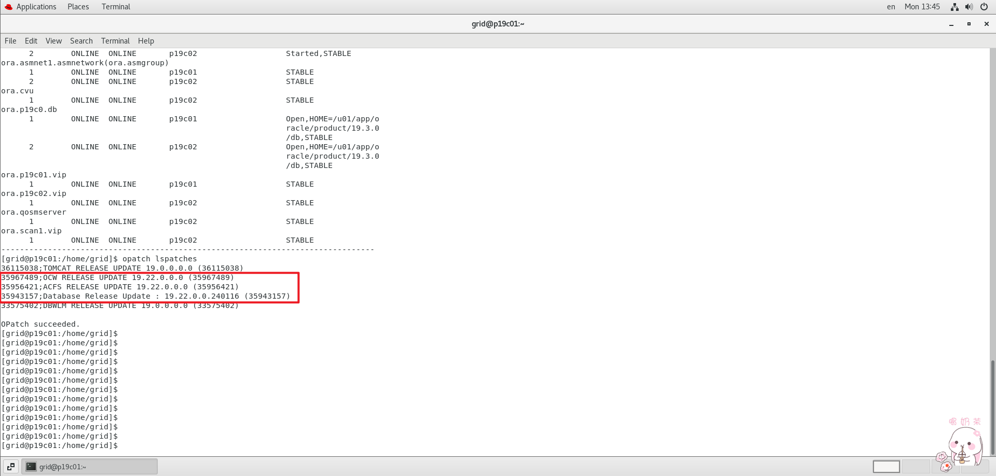Click the '36115038;TOMCAT RELEASE UPDATE' line
The height and width of the screenshot is (476, 996).
(x=122, y=268)
